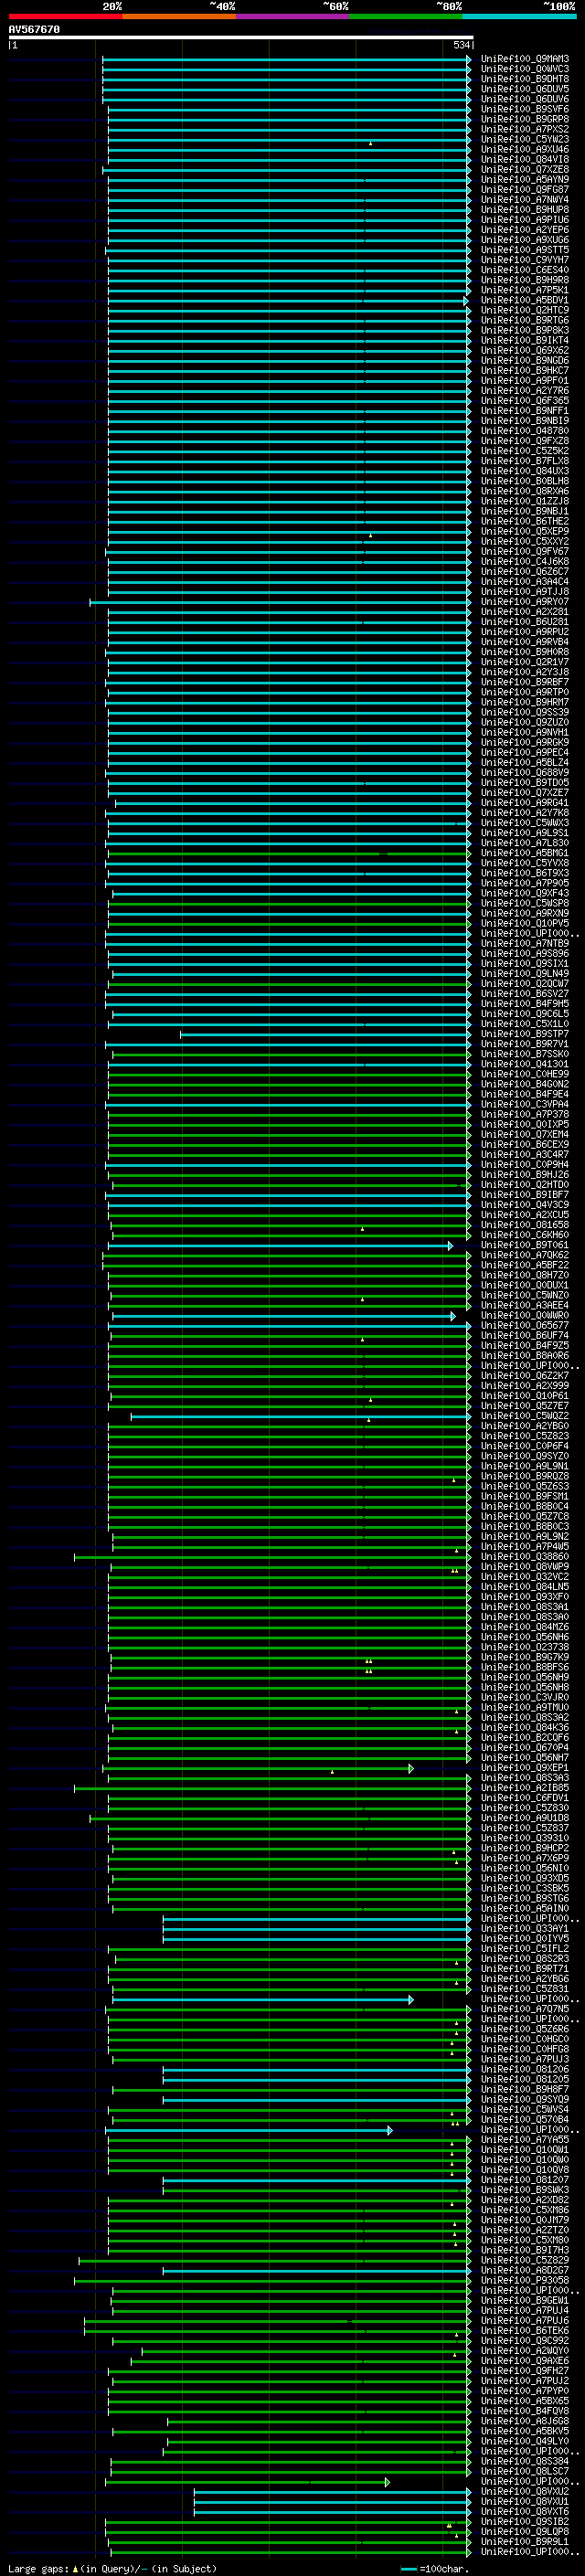Click the query end position 534
The height and width of the screenshot is (2576, 585).
pos(461,45)
